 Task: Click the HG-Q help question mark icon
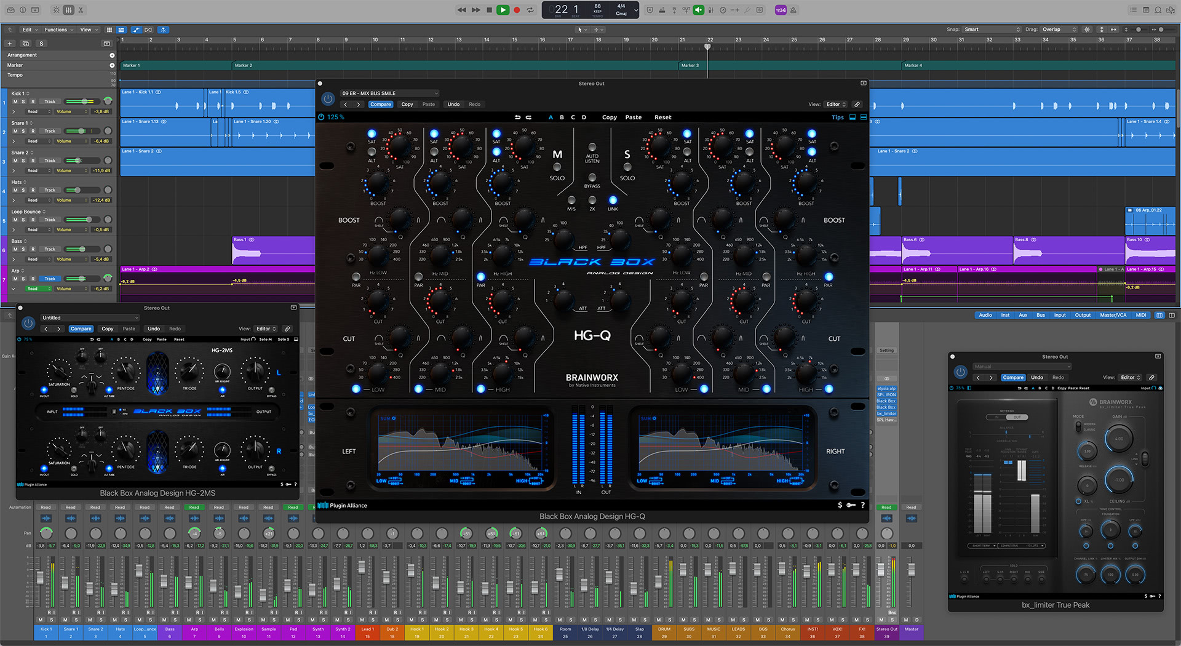(862, 505)
